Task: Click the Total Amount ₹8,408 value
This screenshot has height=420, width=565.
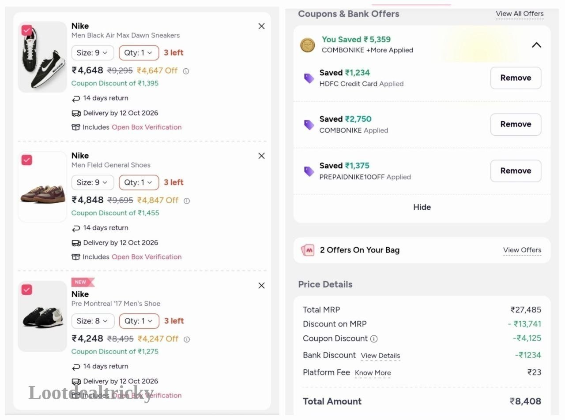Action: click(525, 401)
